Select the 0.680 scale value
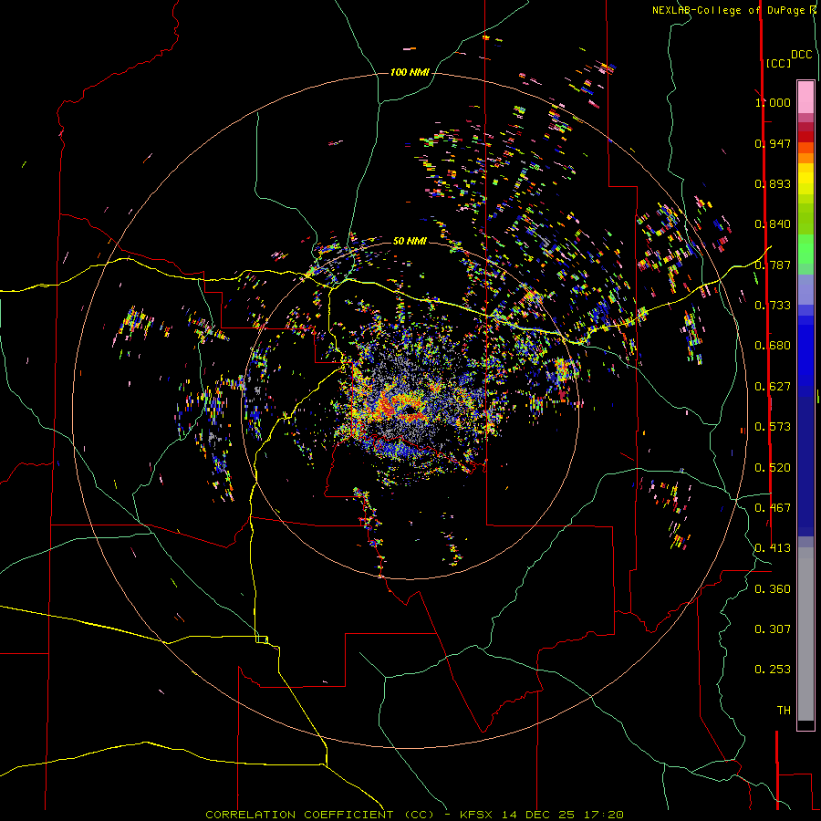The height and width of the screenshot is (821, 821). 773,346
